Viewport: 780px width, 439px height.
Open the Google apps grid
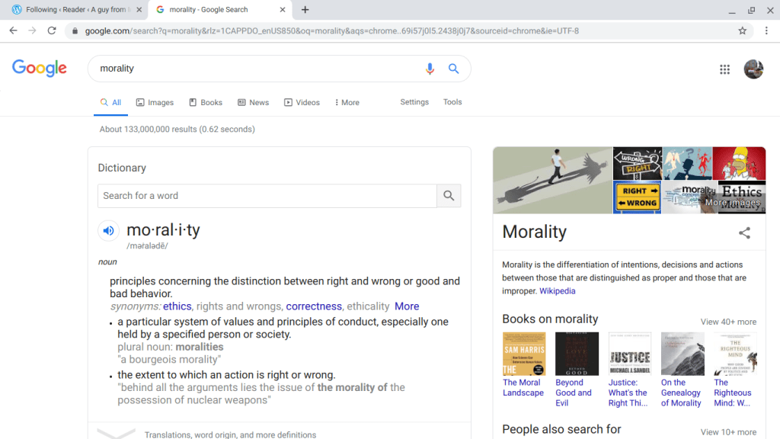(725, 69)
